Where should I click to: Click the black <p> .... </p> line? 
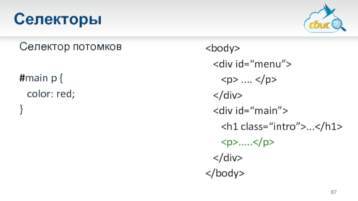249,80
